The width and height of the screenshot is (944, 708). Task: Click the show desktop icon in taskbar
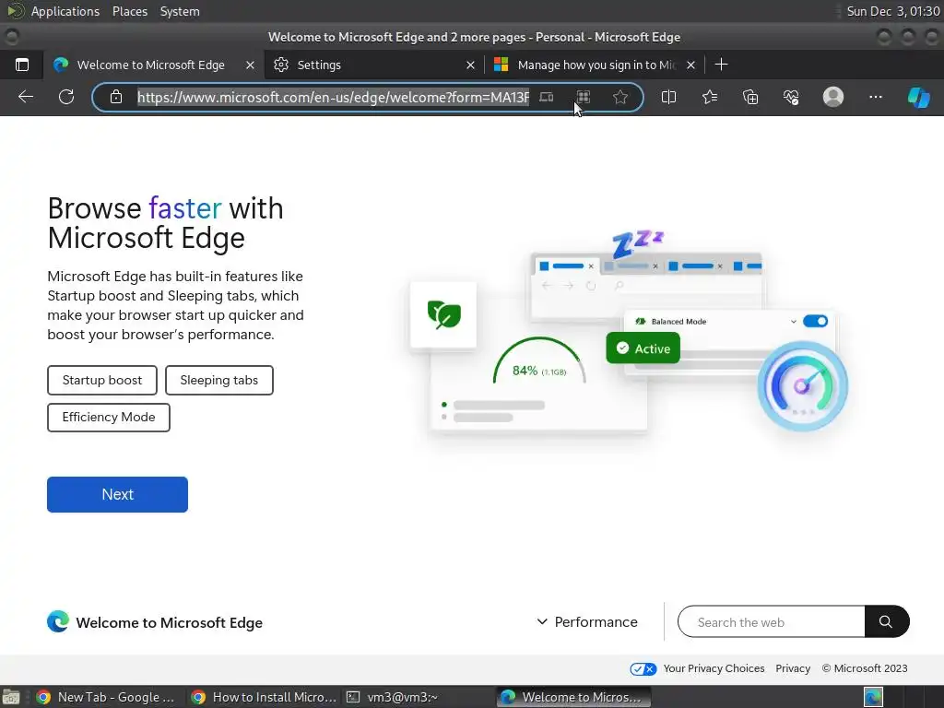tap(11, 697)
